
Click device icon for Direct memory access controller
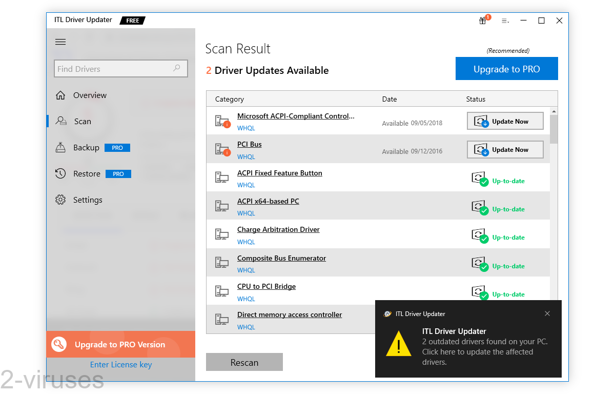click(221, 320)
